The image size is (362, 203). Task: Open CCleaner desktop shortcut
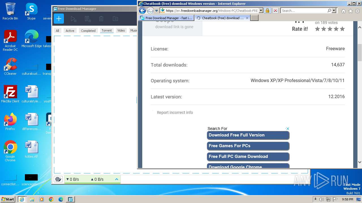click(10, 67)
